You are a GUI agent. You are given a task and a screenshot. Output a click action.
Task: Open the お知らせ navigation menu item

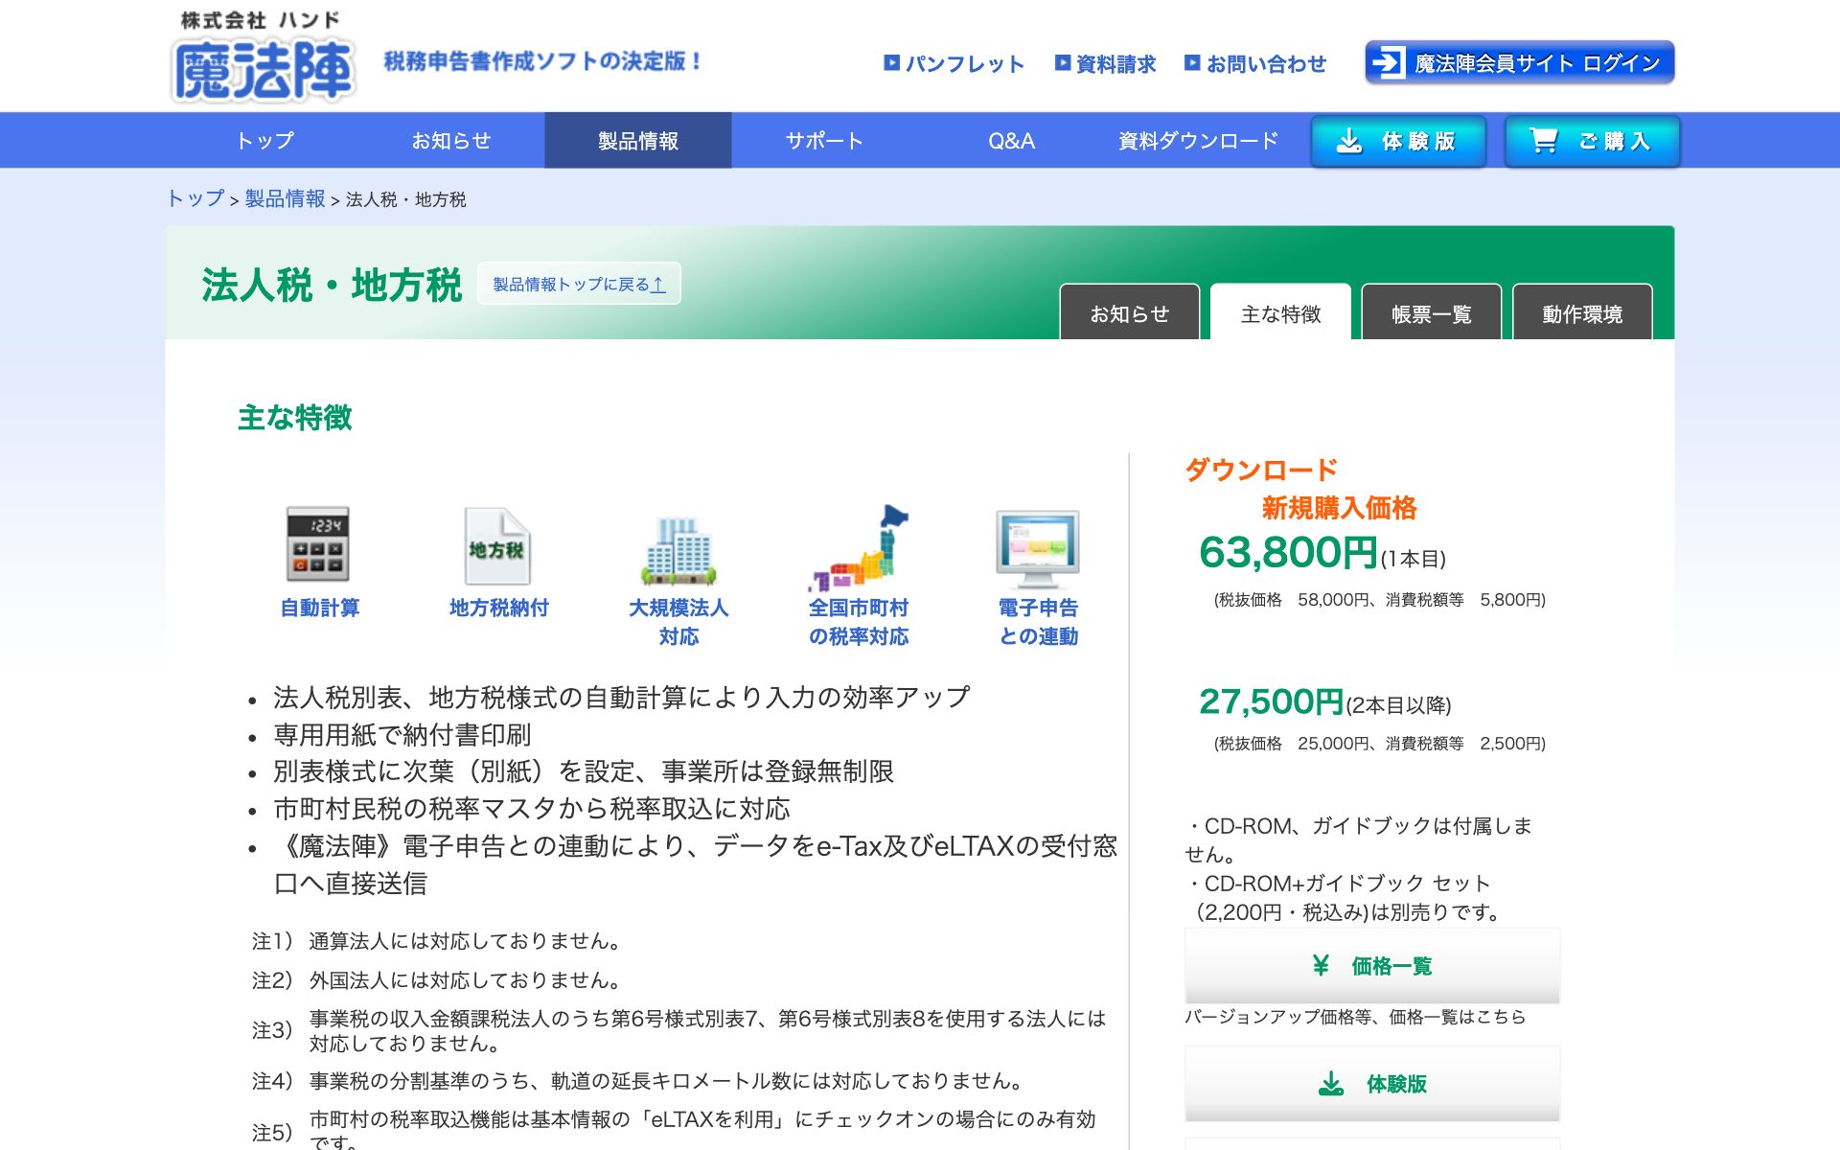pos(451,141)
